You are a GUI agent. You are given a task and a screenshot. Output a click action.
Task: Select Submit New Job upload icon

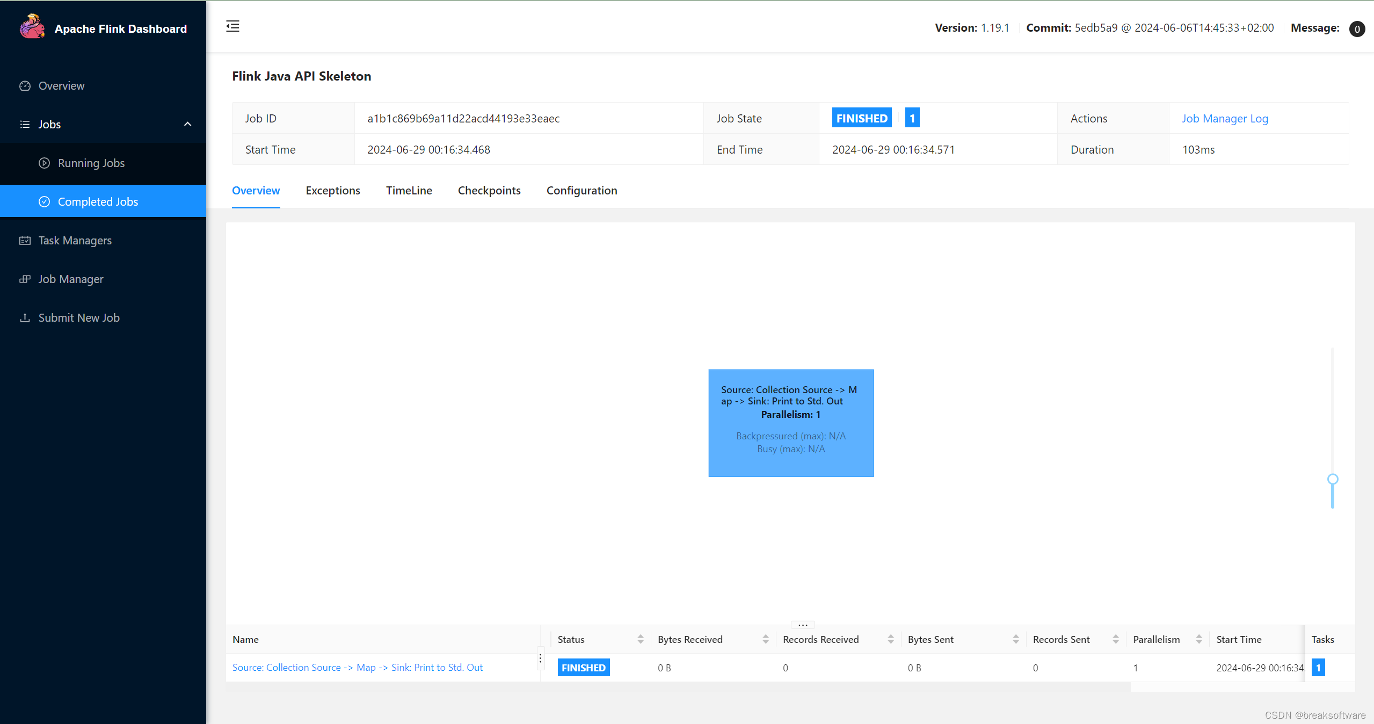[x=25, y=317]
